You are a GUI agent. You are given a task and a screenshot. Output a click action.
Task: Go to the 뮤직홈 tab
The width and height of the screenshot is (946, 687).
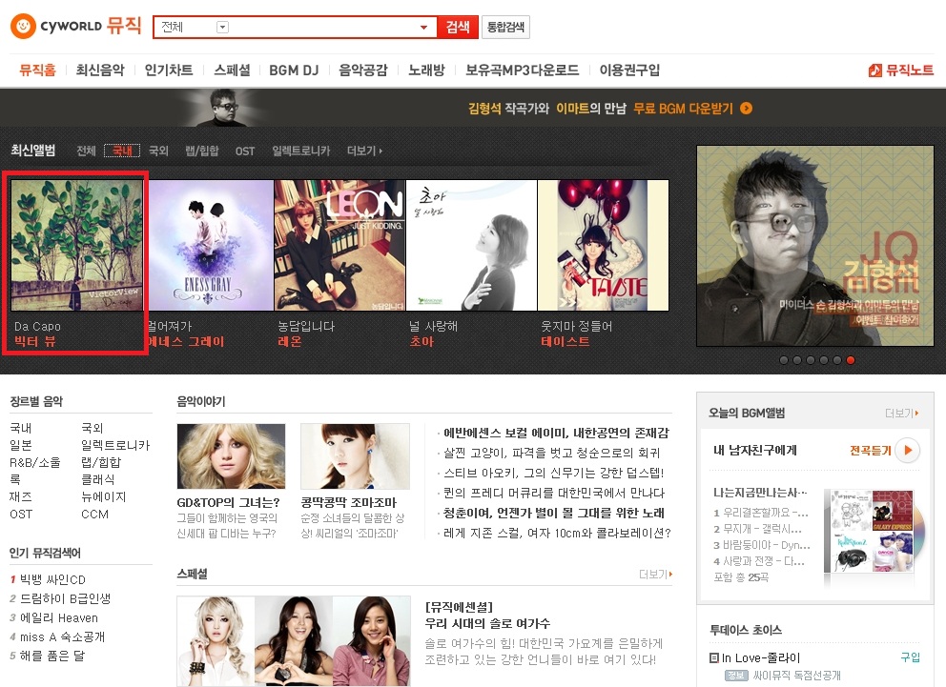[37, 70]
